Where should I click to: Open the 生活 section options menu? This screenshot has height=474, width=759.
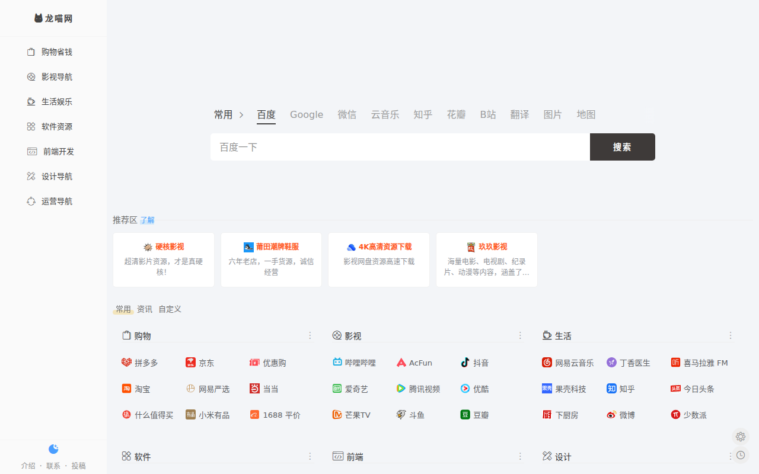click(731, 335)
